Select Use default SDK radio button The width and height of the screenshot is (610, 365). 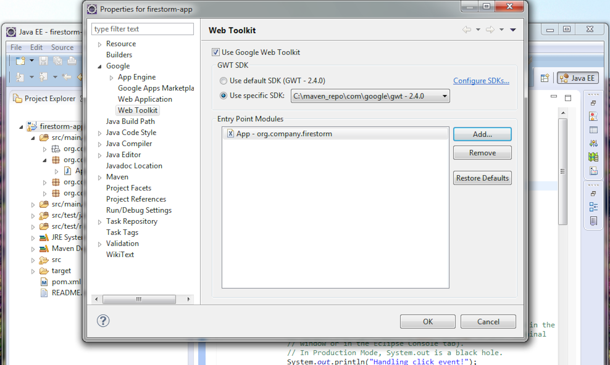(x=224, y=81)
